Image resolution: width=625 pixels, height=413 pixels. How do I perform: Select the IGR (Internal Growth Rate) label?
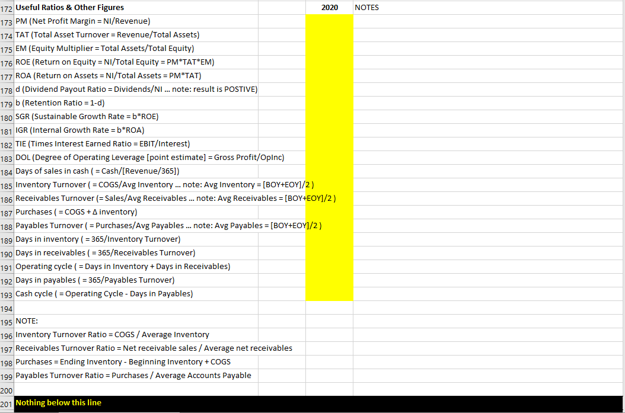point(79,130)
